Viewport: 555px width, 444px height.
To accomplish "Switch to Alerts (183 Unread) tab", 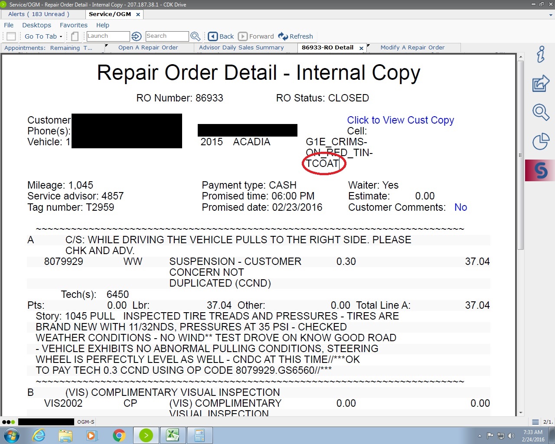I will tap(39, 14).
